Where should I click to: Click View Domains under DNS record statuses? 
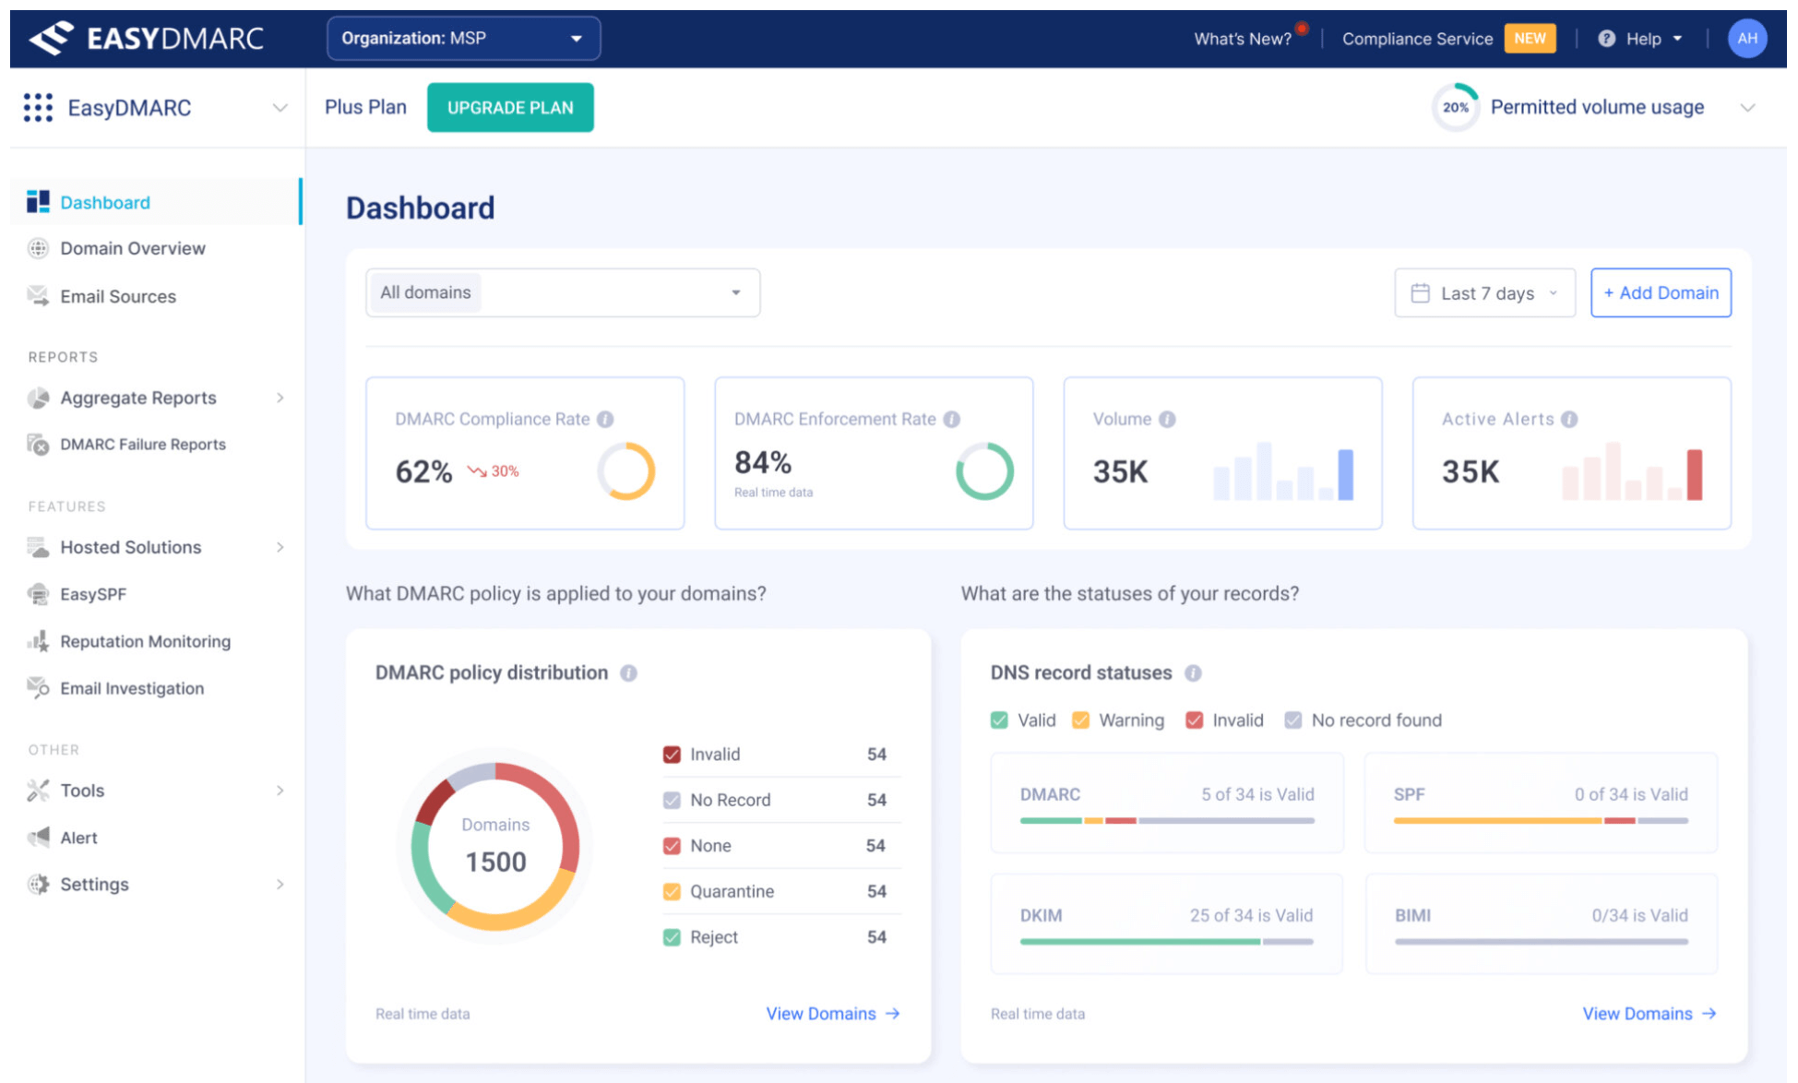click(x=1649, y=1013)
